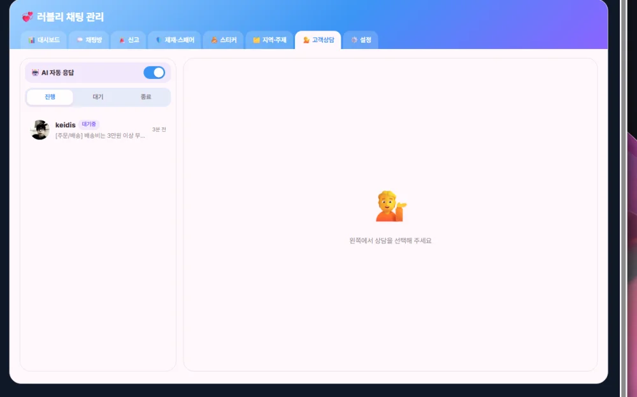Click the [주문/배송] message preview
This screenshot has width=637, height=397.
tap(100, 135)
